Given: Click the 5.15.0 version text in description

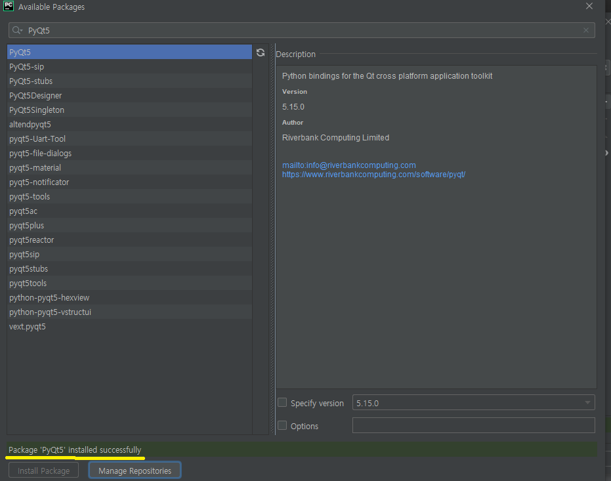Looking at the screenshot, I should (293, 107).
